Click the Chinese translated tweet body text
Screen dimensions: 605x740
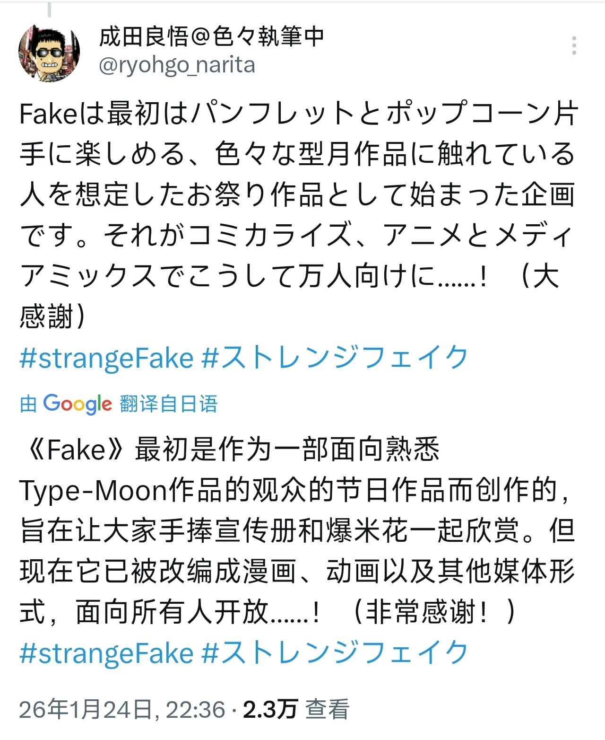coord(298,531)
